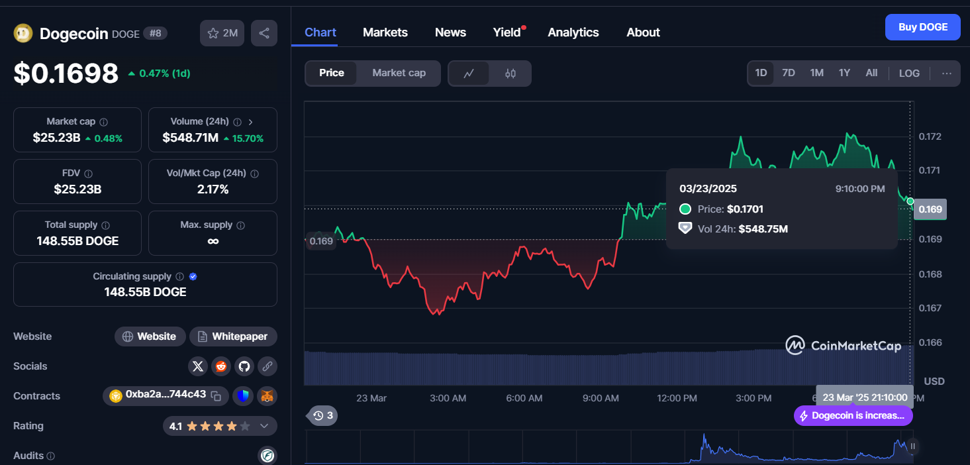This screenshot has height=465, width=970.
Task: Switch to candlestick chart view
Action: [x=510, y=74]
